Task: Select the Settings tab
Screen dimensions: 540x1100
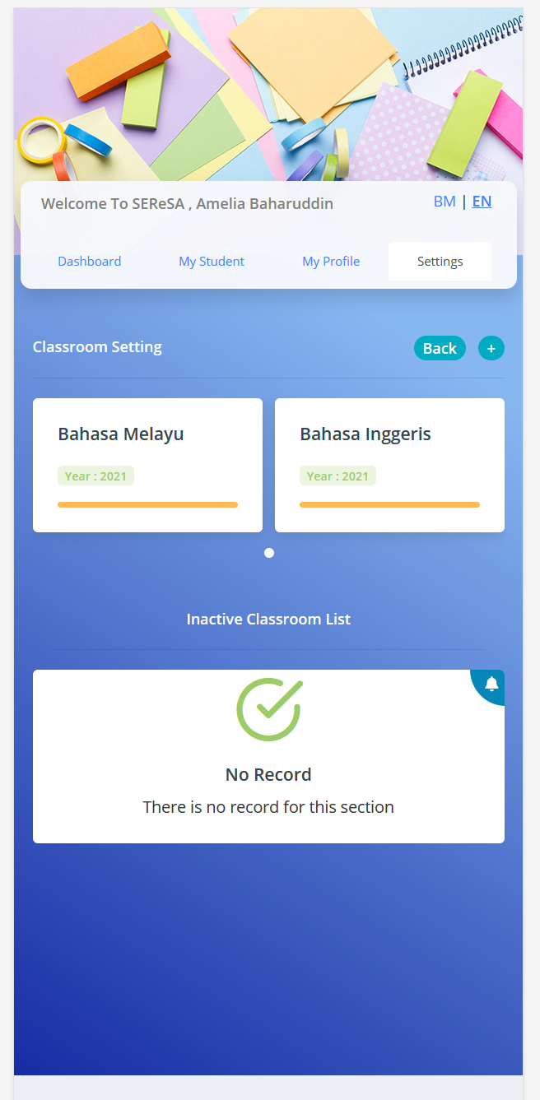Action: tap(440, 262)
